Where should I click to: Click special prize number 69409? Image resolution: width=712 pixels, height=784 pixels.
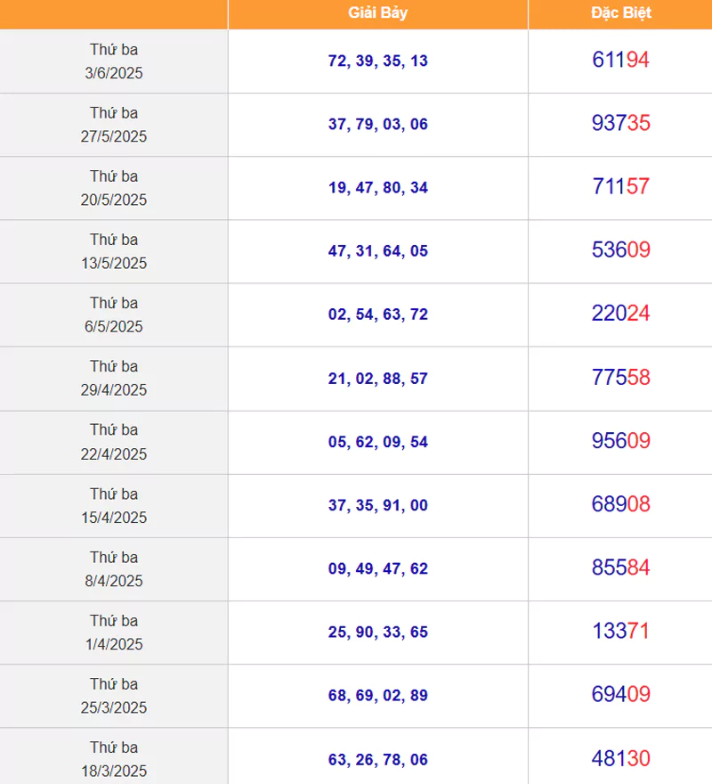(x=620, y=695)
